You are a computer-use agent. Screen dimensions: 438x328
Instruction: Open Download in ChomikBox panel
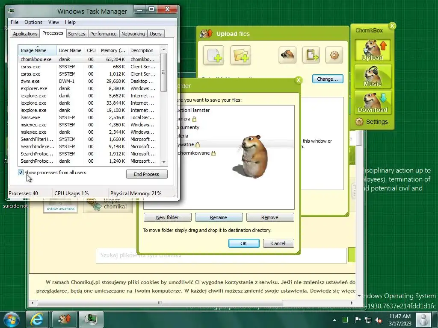[x=373, y=102]
